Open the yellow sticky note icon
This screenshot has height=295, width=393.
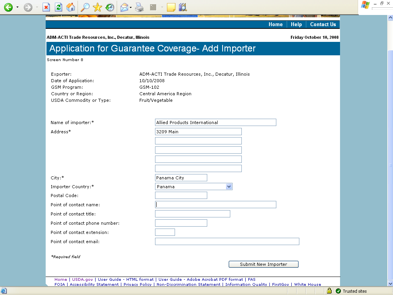pos(171,7)
